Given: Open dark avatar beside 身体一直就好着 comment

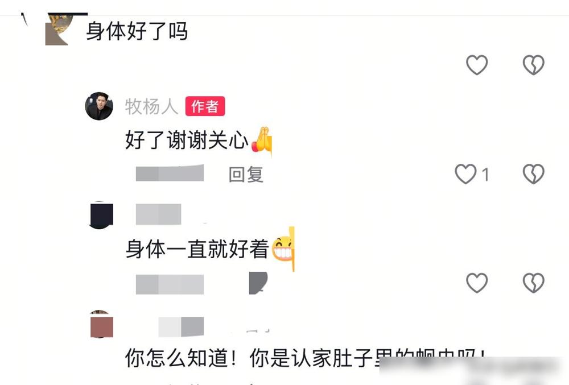Looking at the screenshot, I should 101,215.
